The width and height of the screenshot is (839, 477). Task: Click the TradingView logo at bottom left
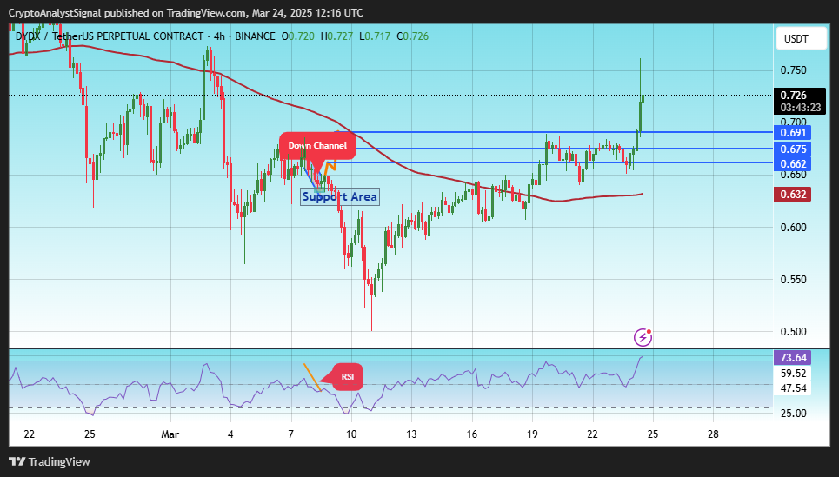tap(50, 461)
